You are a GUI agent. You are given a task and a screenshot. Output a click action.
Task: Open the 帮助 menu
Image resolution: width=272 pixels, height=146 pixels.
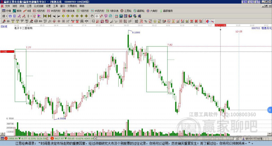click(x=82, y=6)
